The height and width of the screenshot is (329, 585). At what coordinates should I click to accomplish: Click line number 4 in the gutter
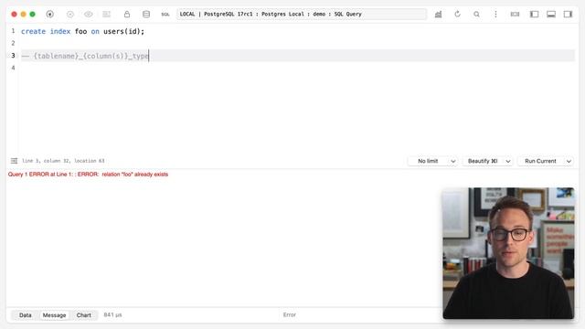click(x=13, y=68)
